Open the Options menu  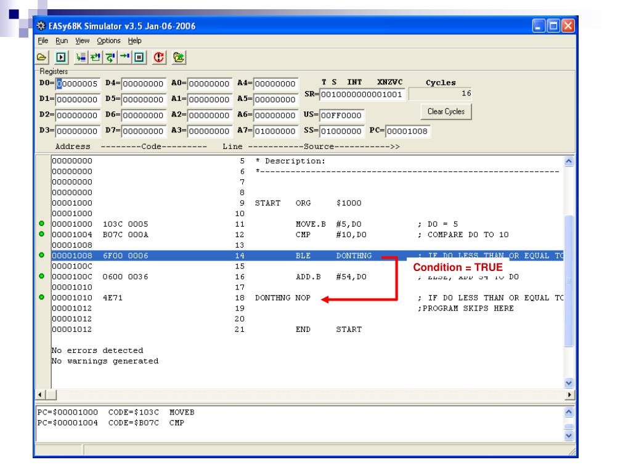click(x=108, y=41)
